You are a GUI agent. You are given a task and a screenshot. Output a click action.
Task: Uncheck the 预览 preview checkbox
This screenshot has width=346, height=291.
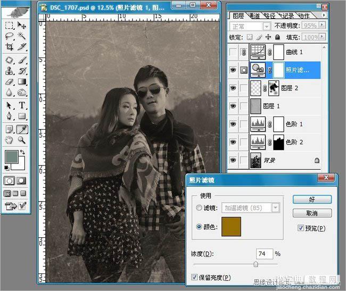(x=301, y=228)
